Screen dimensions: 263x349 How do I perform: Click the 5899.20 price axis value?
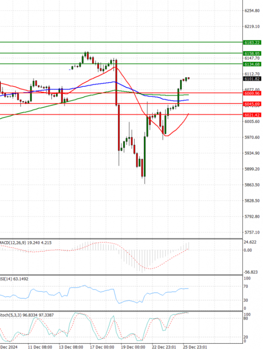[x=252, y=169]
